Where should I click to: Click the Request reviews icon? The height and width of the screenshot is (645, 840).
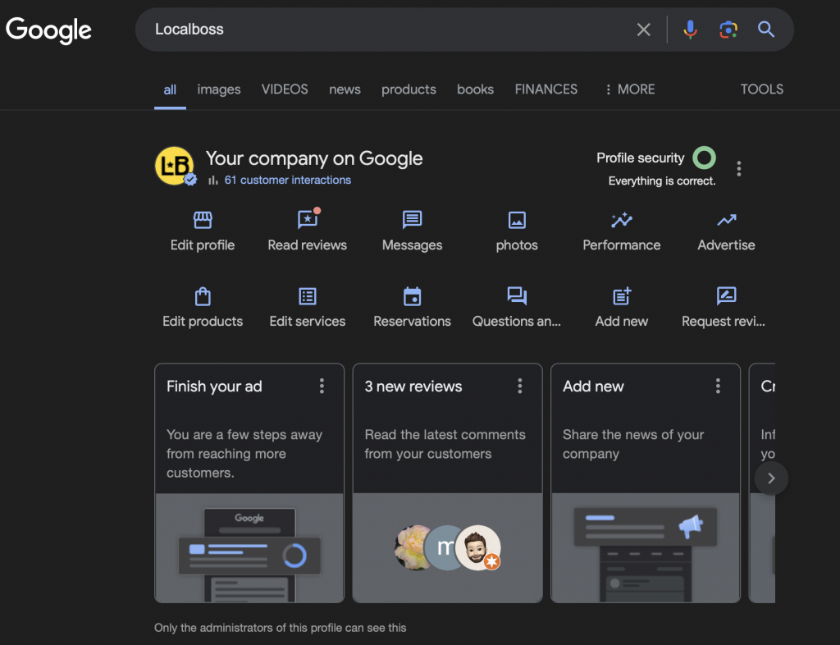727,295
